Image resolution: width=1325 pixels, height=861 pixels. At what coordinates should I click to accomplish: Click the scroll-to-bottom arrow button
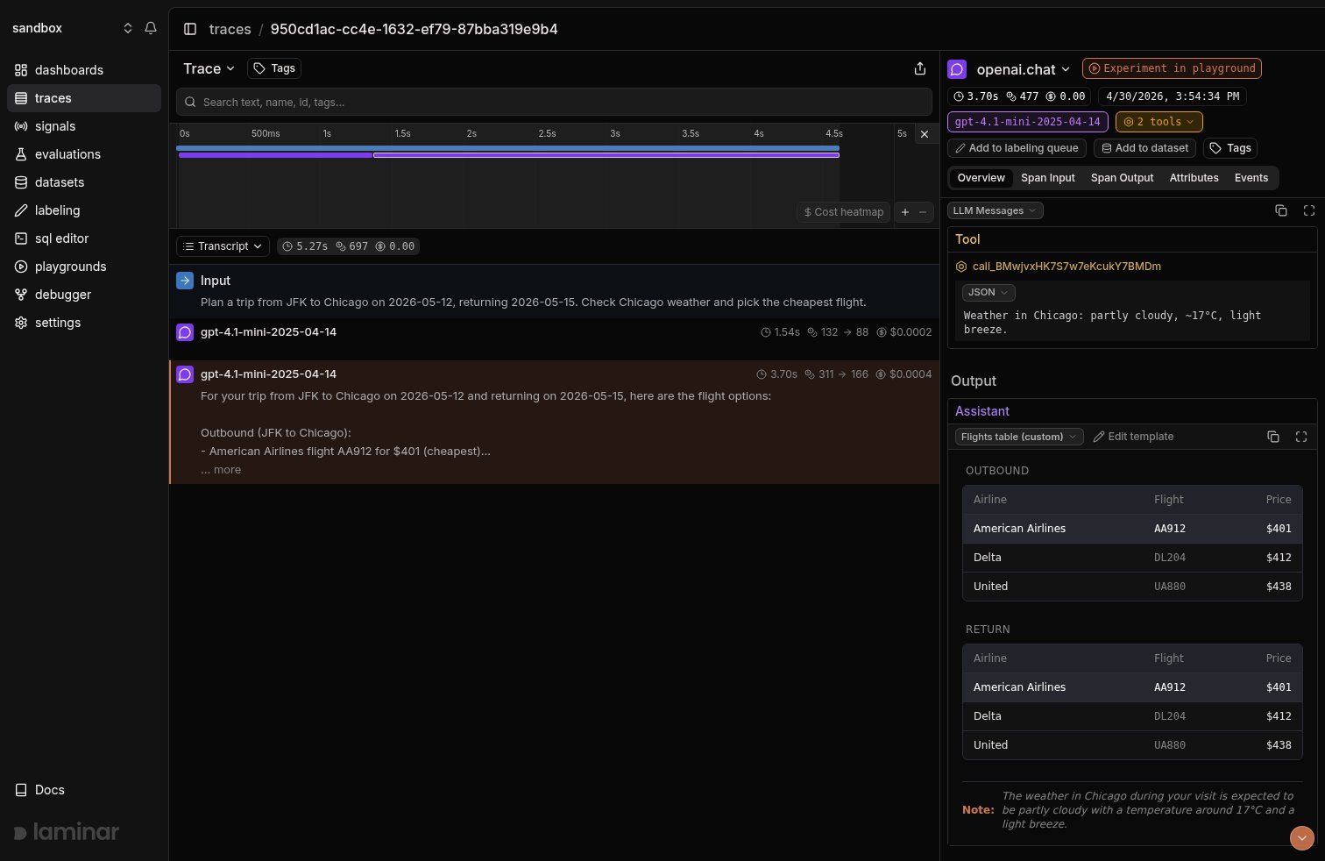(1302, 838)
